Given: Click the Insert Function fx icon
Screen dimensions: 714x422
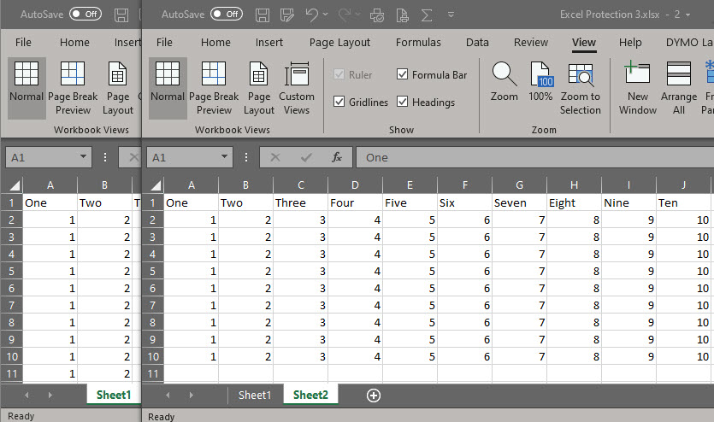Looking at the screenshot, I should (x=337, y=157).
